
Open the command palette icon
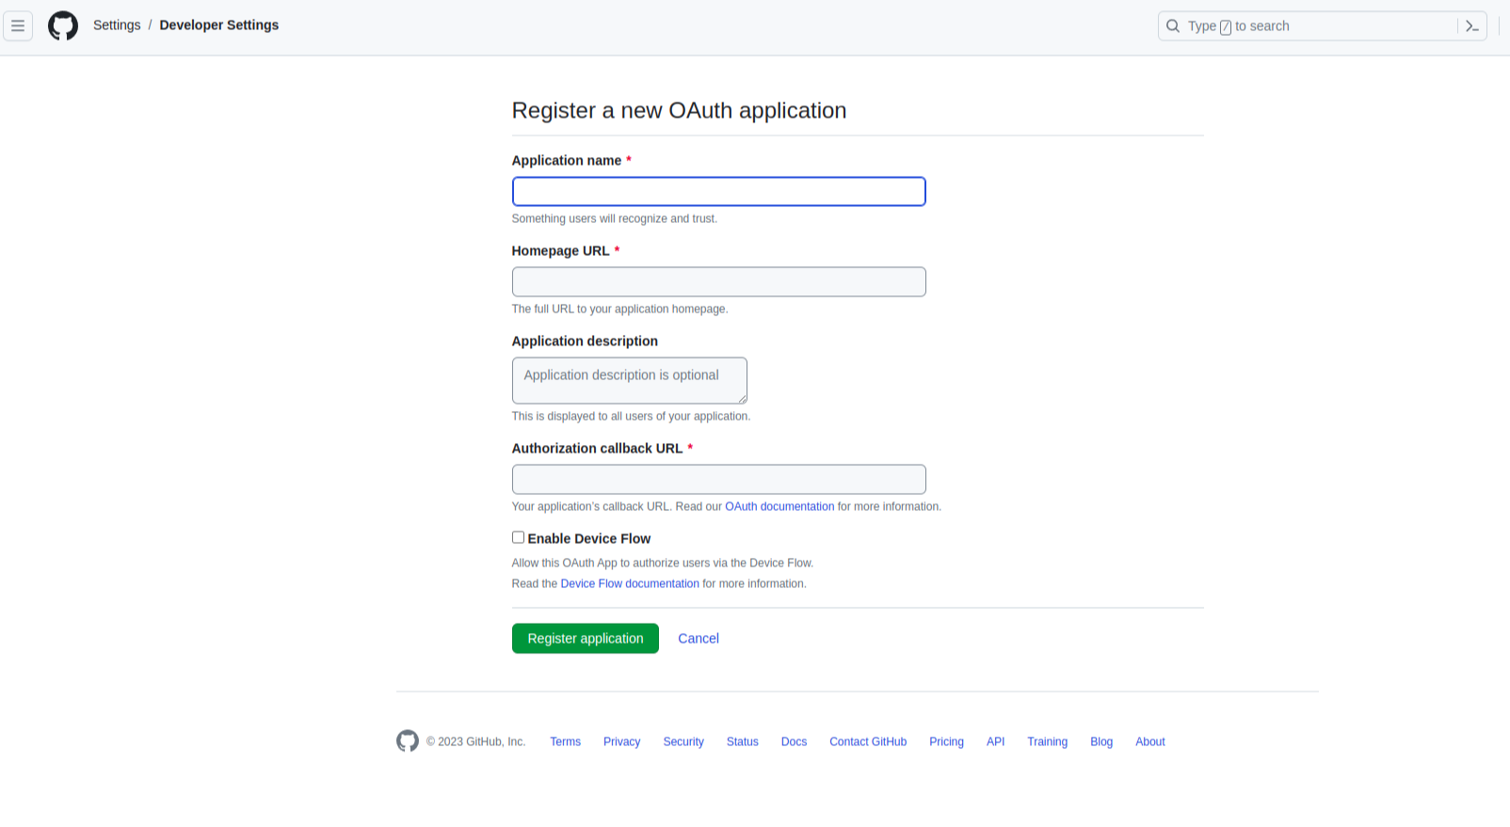(x=1472, y=26)
